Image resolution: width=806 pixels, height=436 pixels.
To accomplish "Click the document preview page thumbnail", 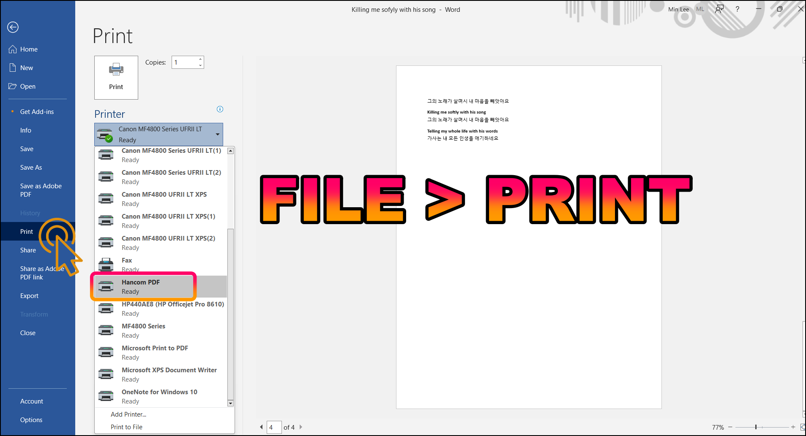I will coord(529,237).
